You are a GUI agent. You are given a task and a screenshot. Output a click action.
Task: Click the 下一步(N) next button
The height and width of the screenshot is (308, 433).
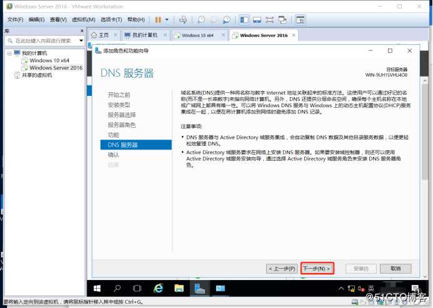(x=317, y=268)
